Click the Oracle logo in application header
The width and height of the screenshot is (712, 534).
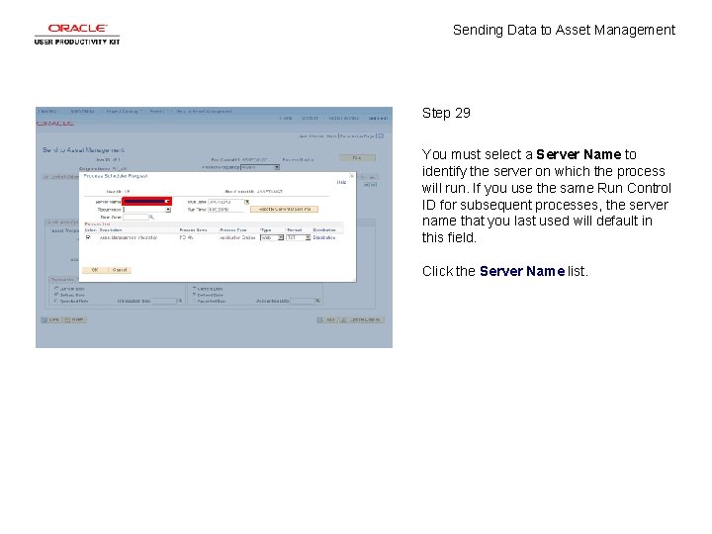pyautogui.click(x=55, y=124)
